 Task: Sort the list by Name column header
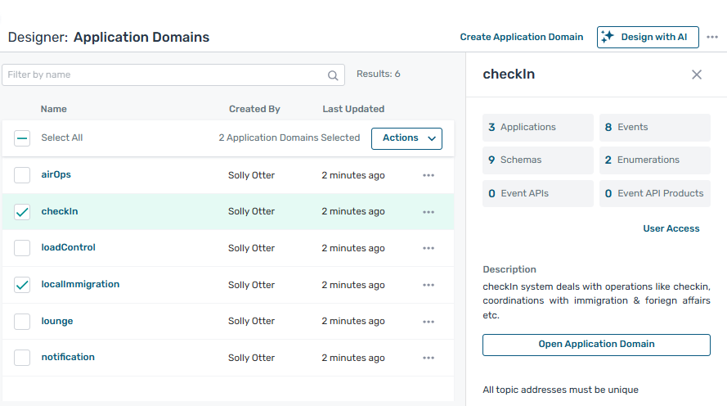[54, 109]
